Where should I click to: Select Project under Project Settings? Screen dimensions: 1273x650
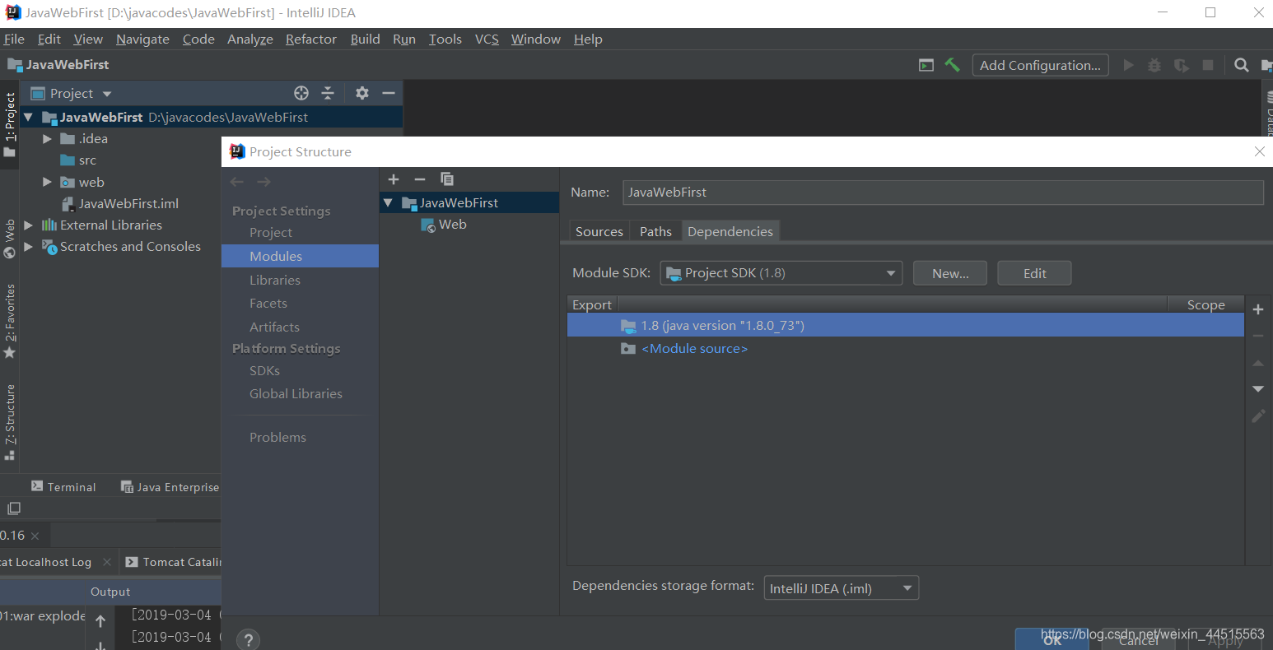click(271, 233)
